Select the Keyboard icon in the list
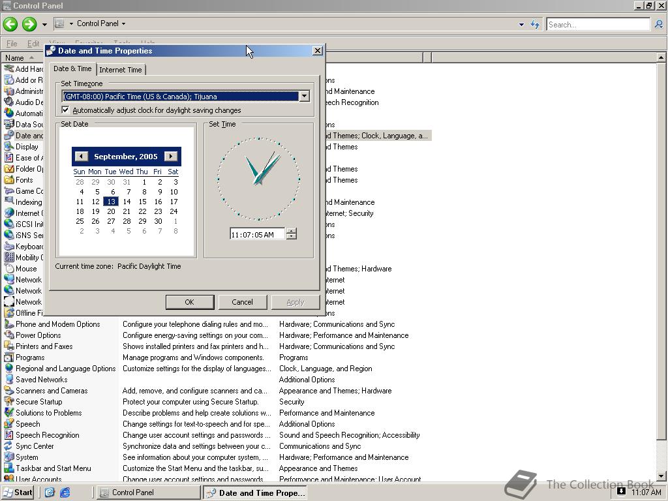 click(9, 247)
